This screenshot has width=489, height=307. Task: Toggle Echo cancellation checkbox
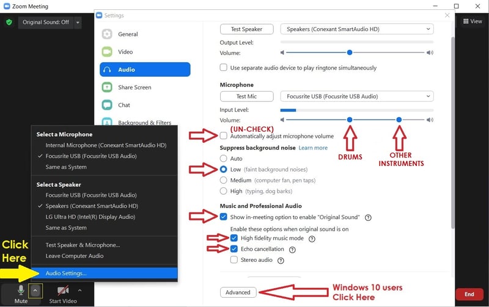[234, 249]
